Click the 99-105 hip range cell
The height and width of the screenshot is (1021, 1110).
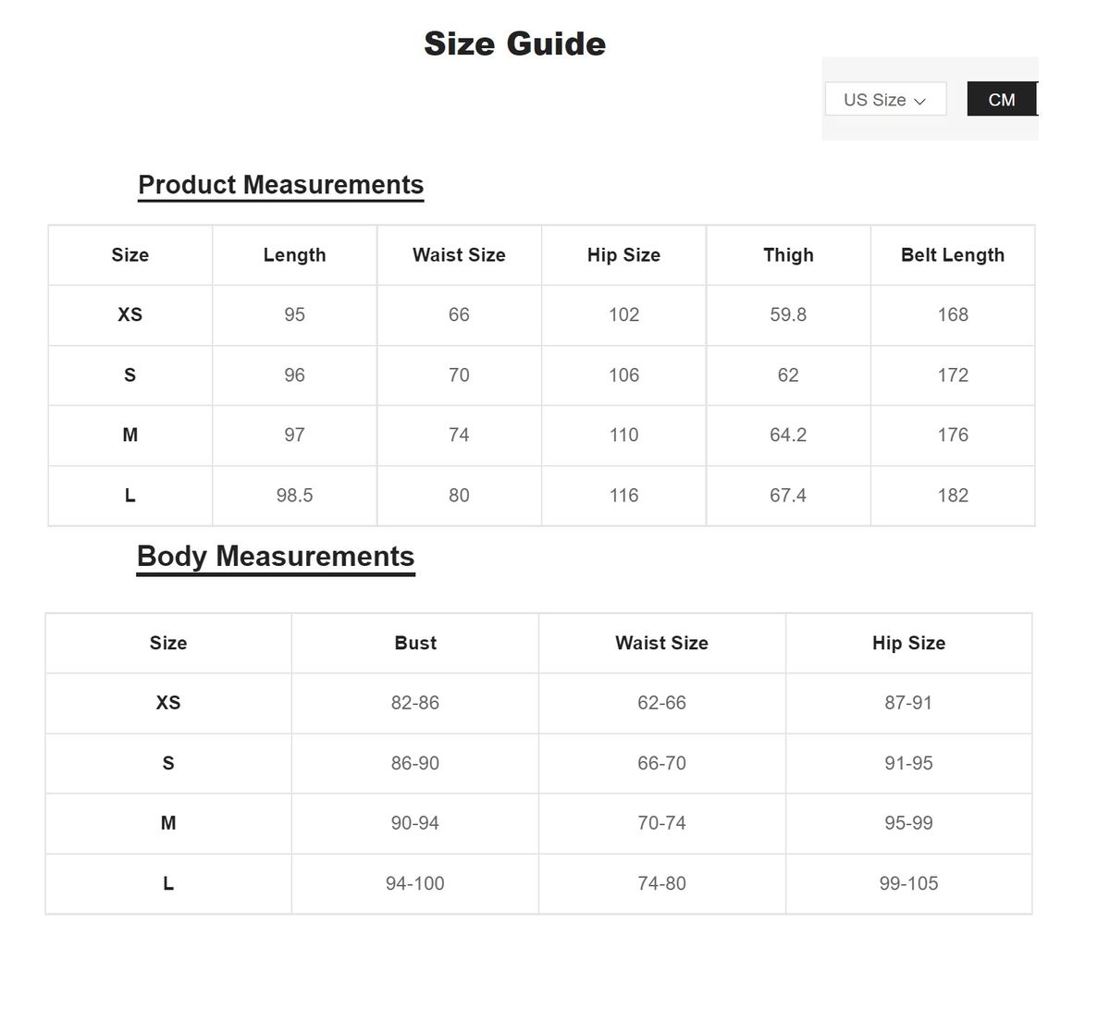[x=908, y=883]
